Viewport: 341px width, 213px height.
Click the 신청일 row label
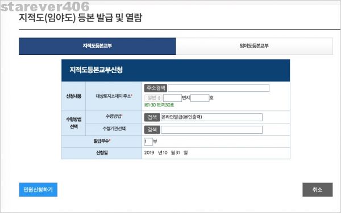coord(102,153)
